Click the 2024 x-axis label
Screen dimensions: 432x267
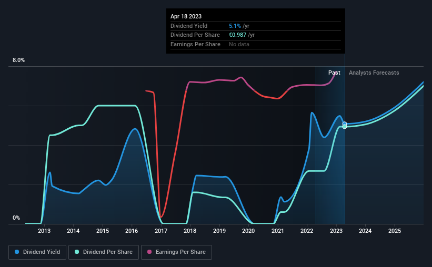point(365,231)
